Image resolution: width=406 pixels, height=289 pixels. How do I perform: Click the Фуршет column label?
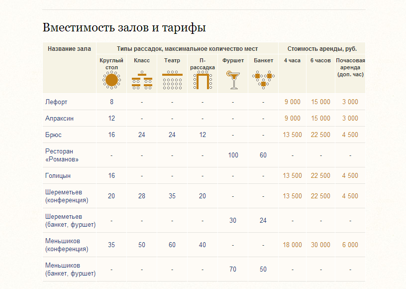pos(233,60)
